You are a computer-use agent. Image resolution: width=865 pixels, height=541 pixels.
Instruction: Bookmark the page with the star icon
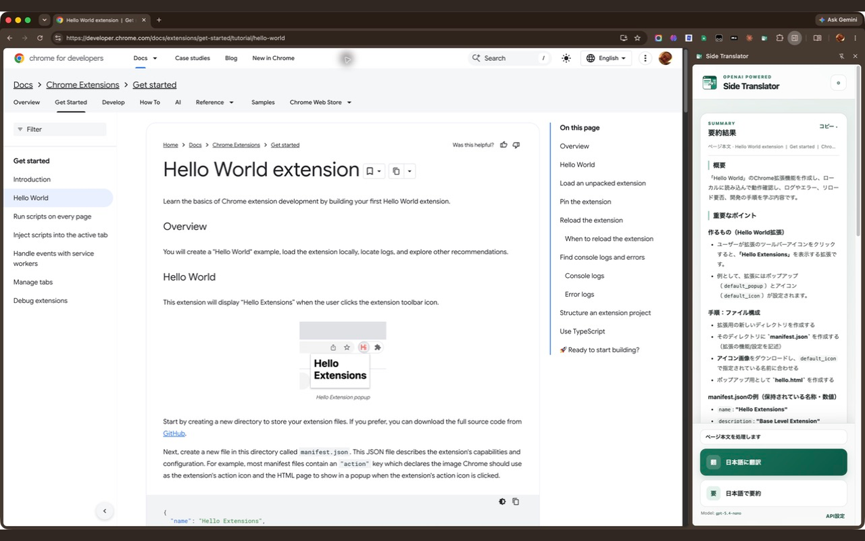(637, 38)
